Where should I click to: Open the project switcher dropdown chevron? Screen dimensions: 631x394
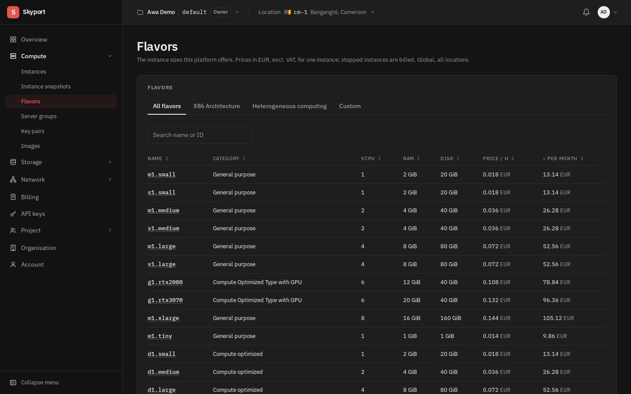tap(237, 12)
